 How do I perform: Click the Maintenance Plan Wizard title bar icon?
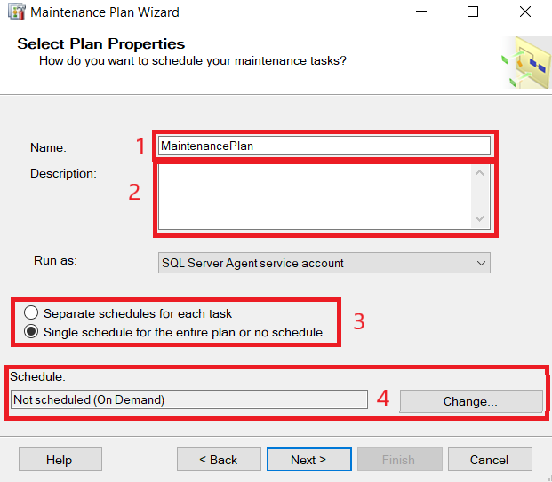[x=16, y=12]
